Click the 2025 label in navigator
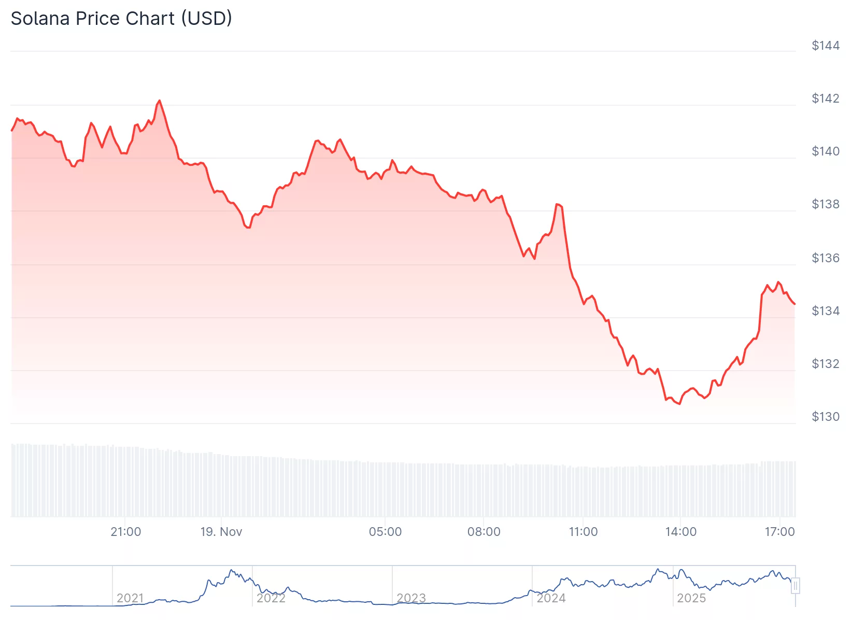The image size is (852, 622). point(691,598)
